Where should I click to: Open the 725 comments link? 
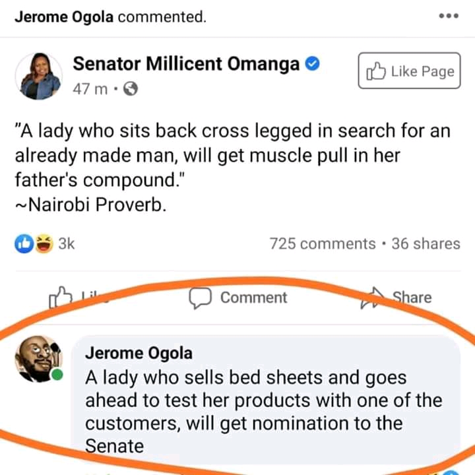point(323,243)
